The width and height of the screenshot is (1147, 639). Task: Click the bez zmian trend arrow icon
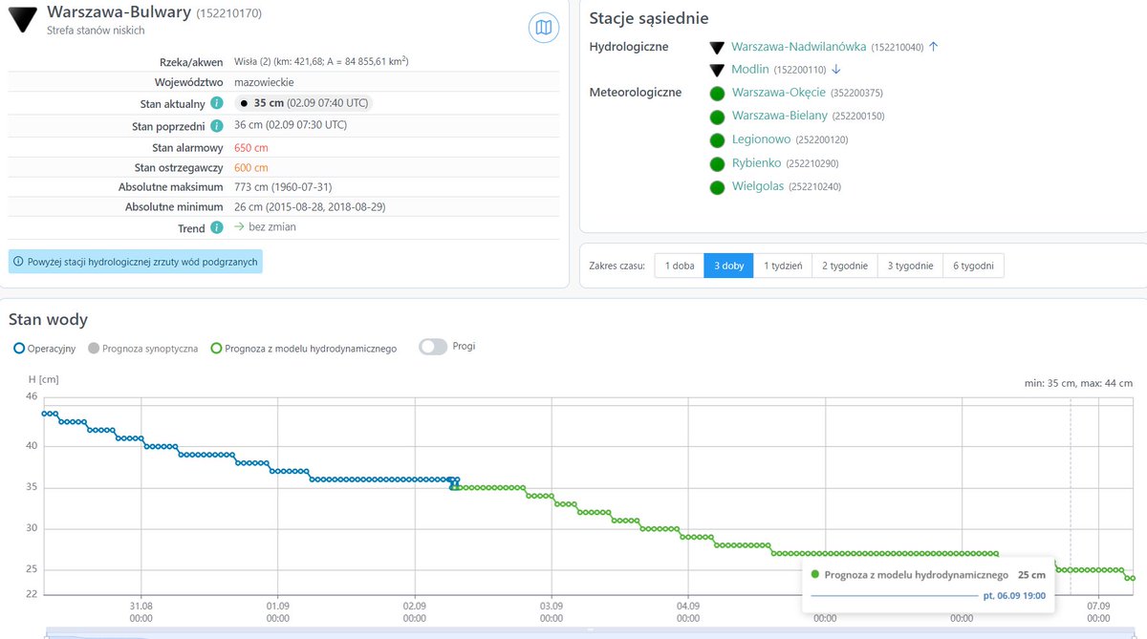click(x=240, y=227)
